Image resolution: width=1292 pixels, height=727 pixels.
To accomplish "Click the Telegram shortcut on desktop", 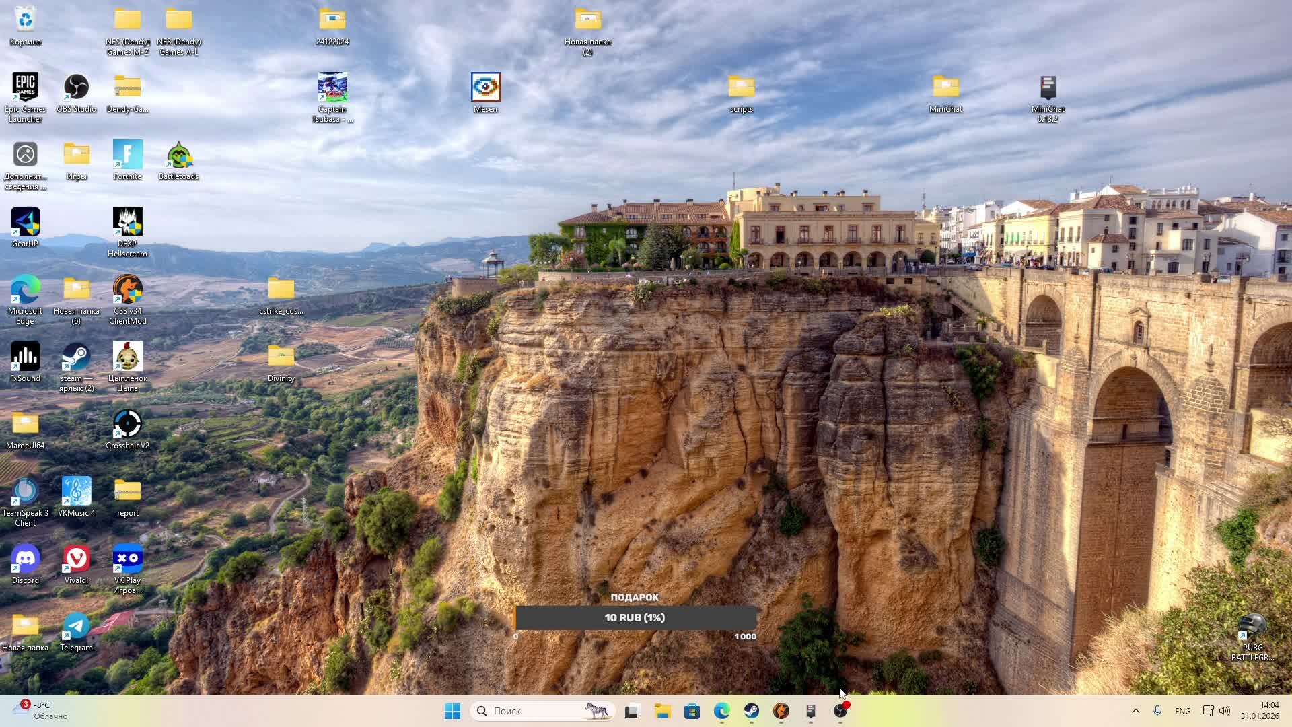I will tap(76, 626).
